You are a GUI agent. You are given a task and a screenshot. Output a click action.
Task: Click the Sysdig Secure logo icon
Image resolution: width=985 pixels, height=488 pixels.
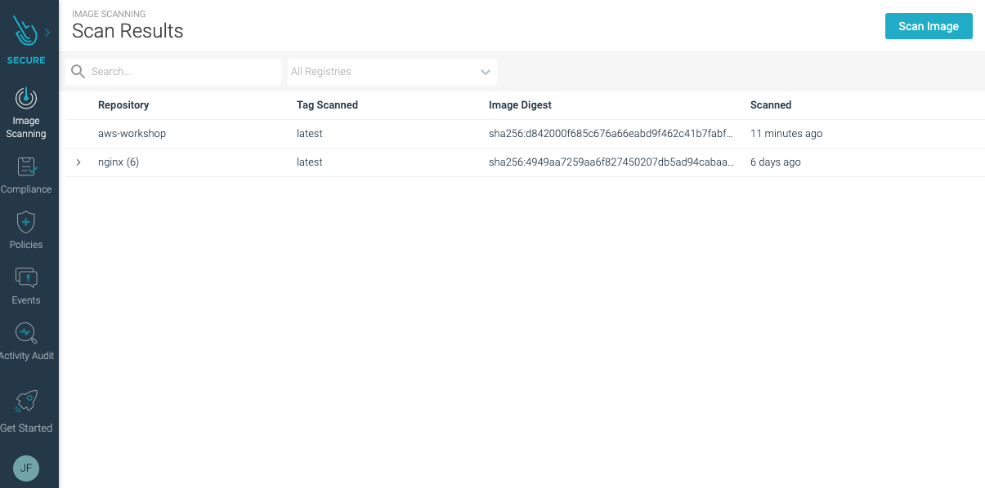pos(26,33)
